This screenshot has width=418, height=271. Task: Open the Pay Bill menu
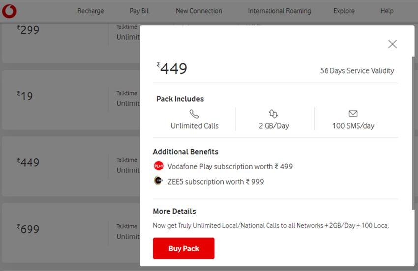pos(140,11)
